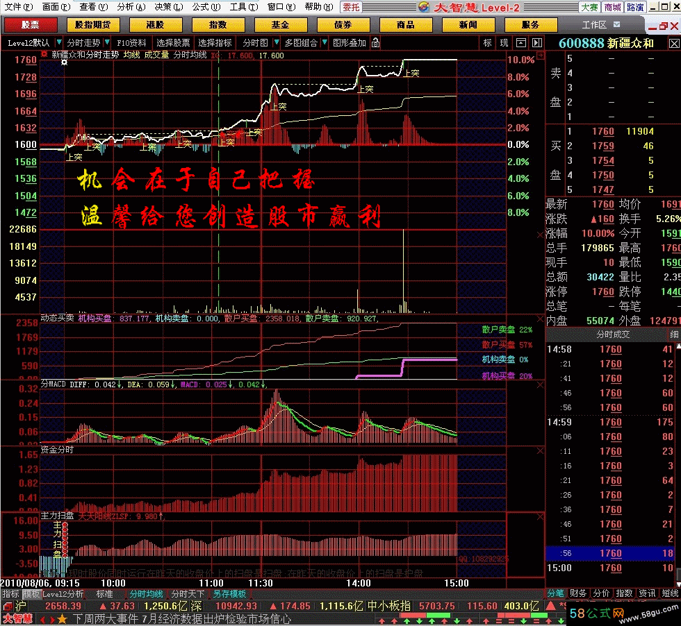Select the 基金 category button
The image size is (681, 626).
280,25
